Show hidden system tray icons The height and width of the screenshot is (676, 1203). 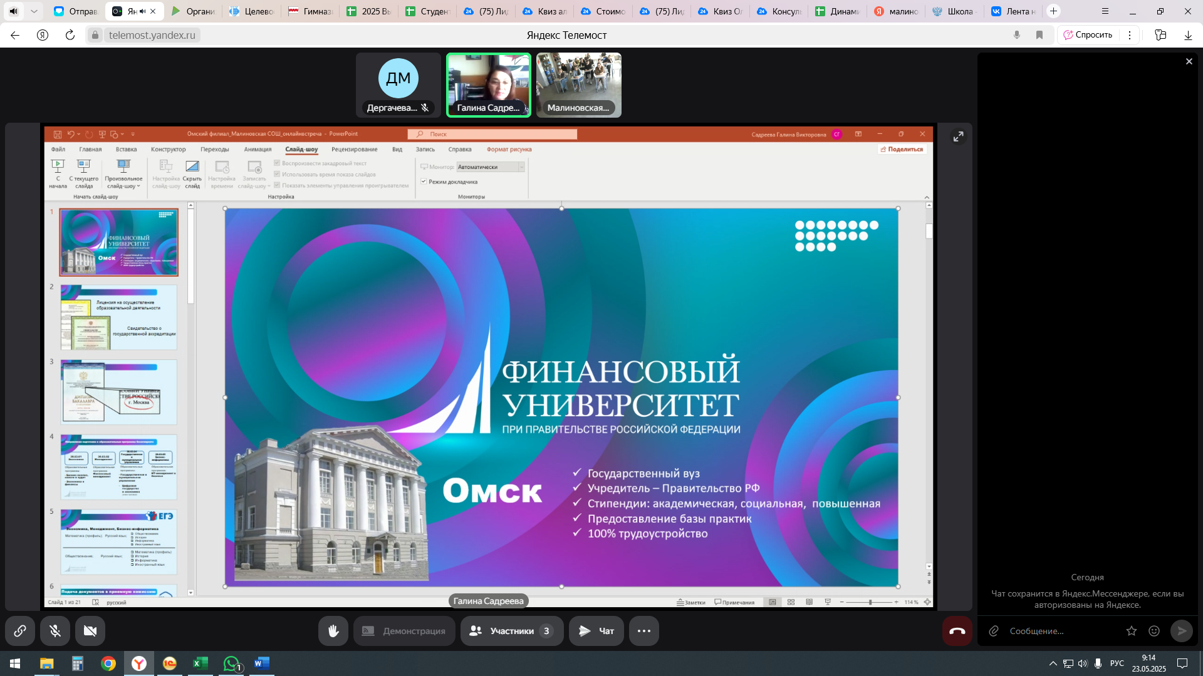point(1053,663)
